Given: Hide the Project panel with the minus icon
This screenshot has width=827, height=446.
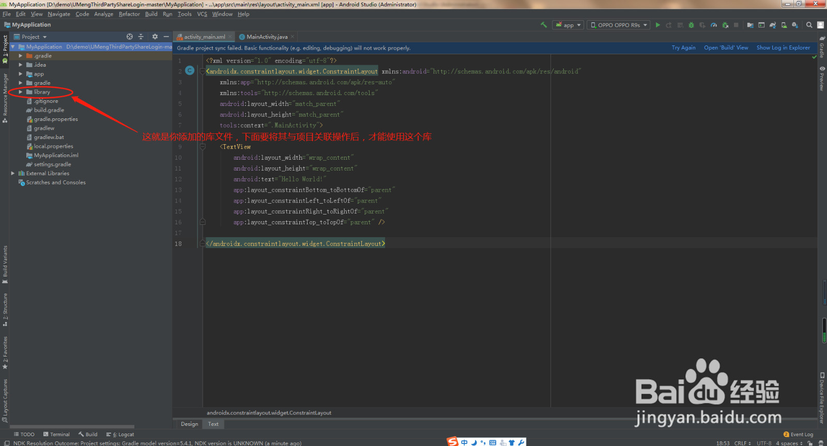Looking at the screenshot, I should coord(166,37).
